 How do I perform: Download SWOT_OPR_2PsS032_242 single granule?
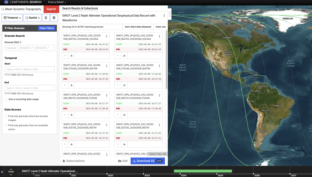72,144
